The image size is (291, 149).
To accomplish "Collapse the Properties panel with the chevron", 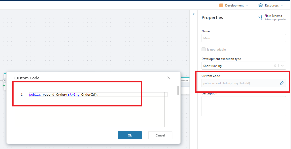I will tap(193, 14).
